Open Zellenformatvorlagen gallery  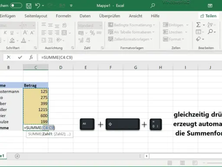tap(130, 39)
